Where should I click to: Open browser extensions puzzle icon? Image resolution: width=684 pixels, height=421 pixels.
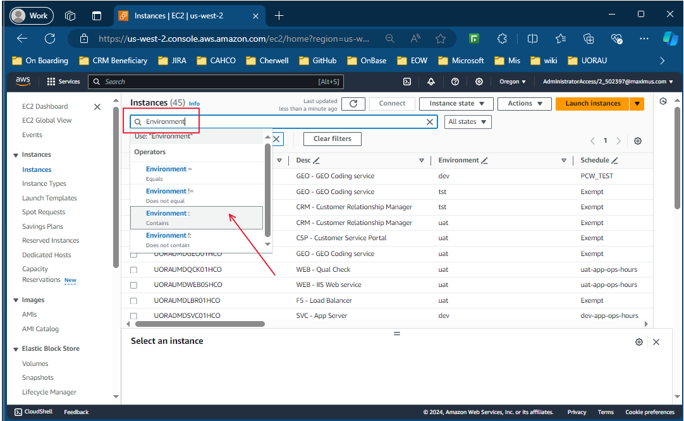502,39
